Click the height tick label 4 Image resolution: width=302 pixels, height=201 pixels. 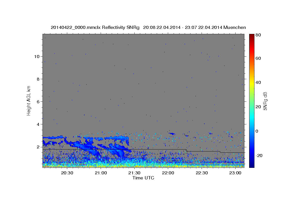(38, 124)
